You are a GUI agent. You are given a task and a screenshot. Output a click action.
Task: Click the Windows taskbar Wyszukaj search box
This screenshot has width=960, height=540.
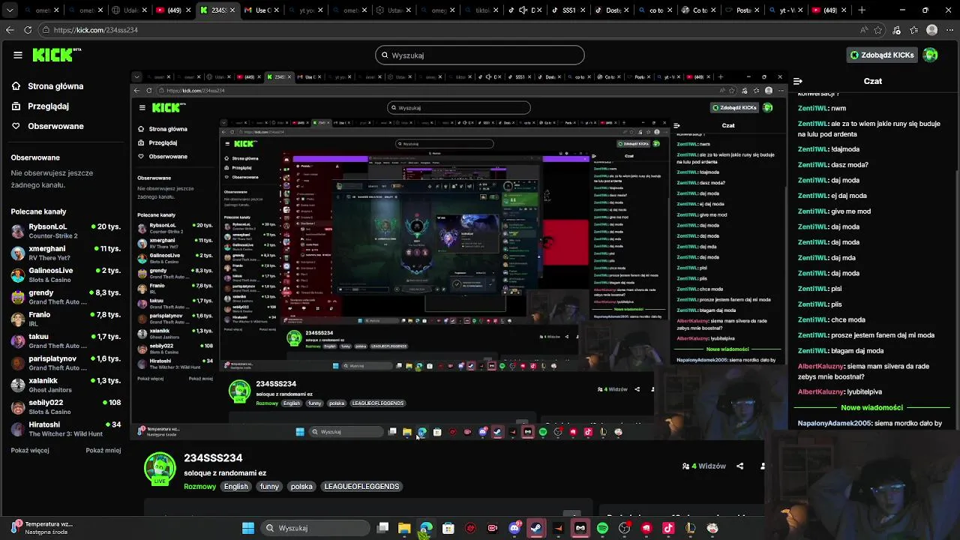pos(315,528)
